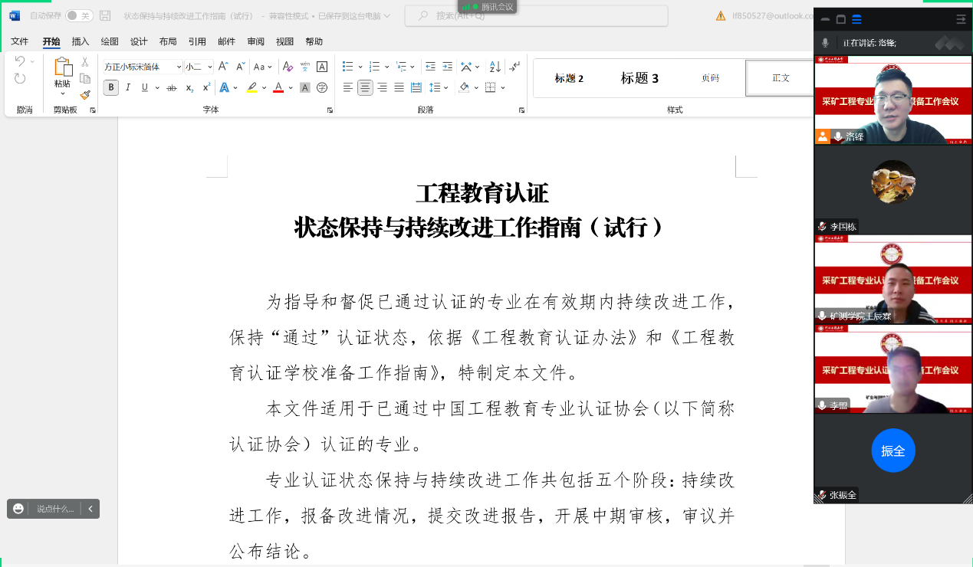Click the search box 搜索(Alt+Q)

pos(536,15)
